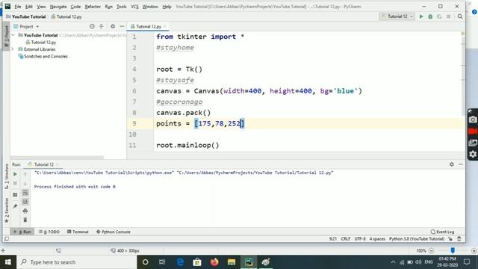Click the Stop square in Run panel
478x269 pixels.
(x=15, y=183)
